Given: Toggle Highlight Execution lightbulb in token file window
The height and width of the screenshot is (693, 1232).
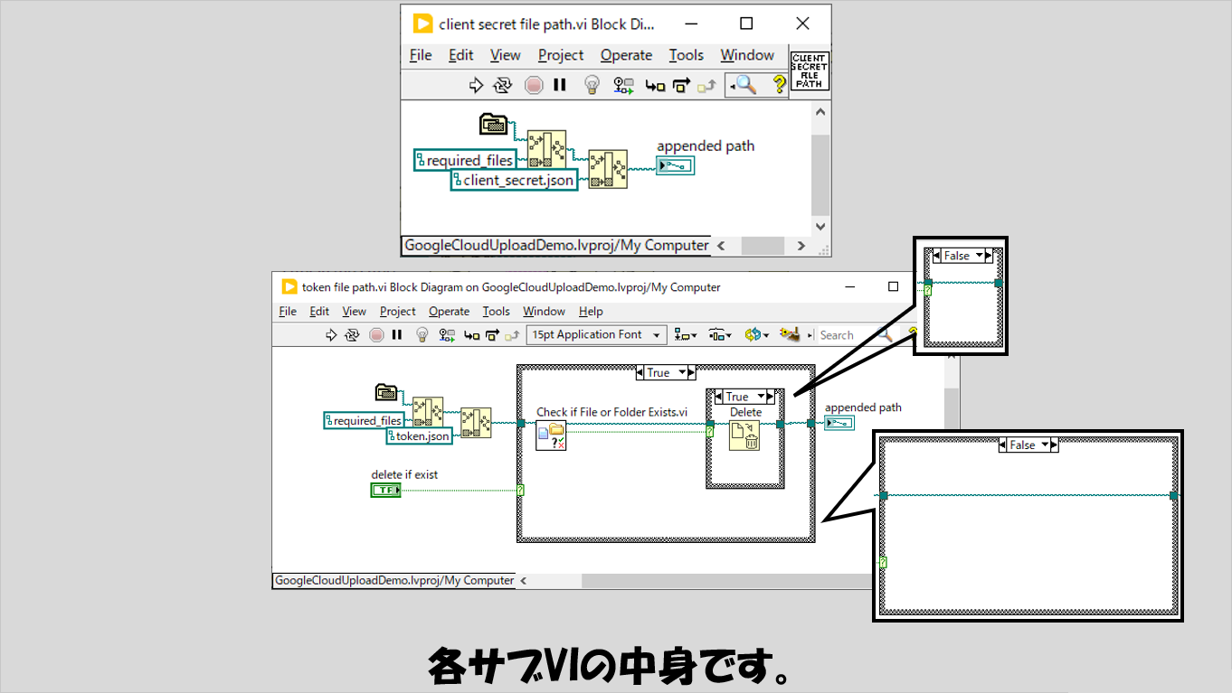Looking at the screenshot, I should tap(422, 335).
